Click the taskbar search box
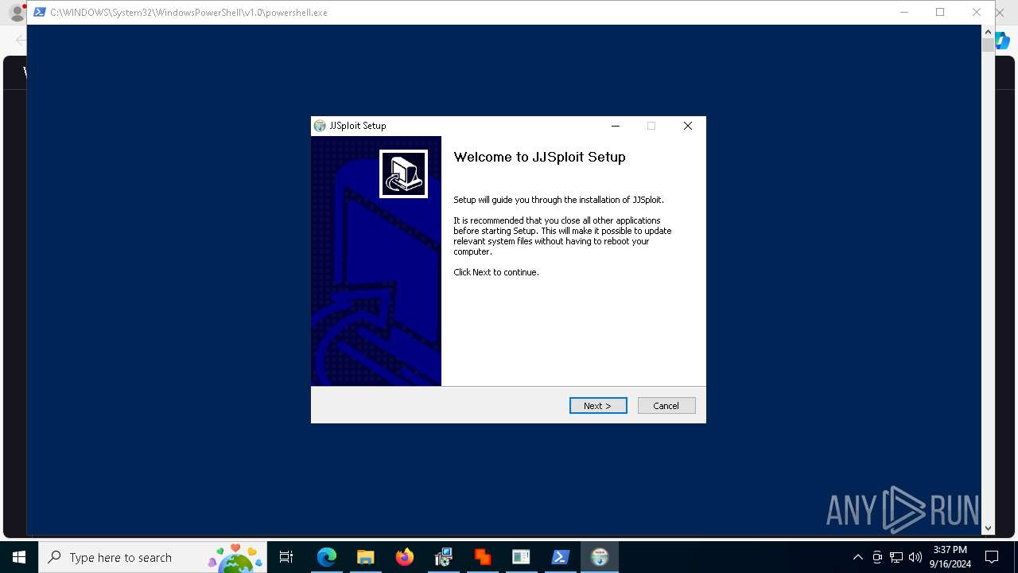The height and width of the screenshot is (573, 1018). [153, 557]
